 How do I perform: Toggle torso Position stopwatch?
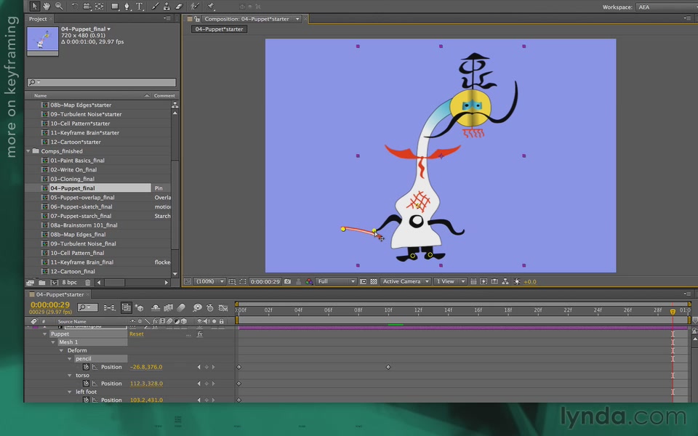(x=86, y=384)
